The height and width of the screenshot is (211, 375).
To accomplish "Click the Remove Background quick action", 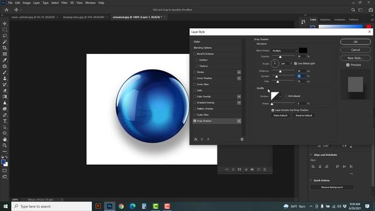I will click(332, 187).
